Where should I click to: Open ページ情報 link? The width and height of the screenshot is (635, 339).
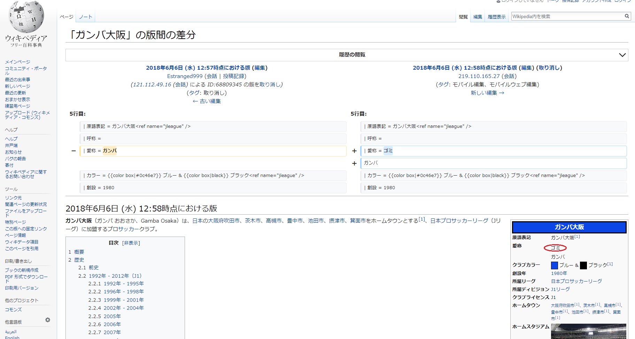pyautogui.click(x=15, y=235)
